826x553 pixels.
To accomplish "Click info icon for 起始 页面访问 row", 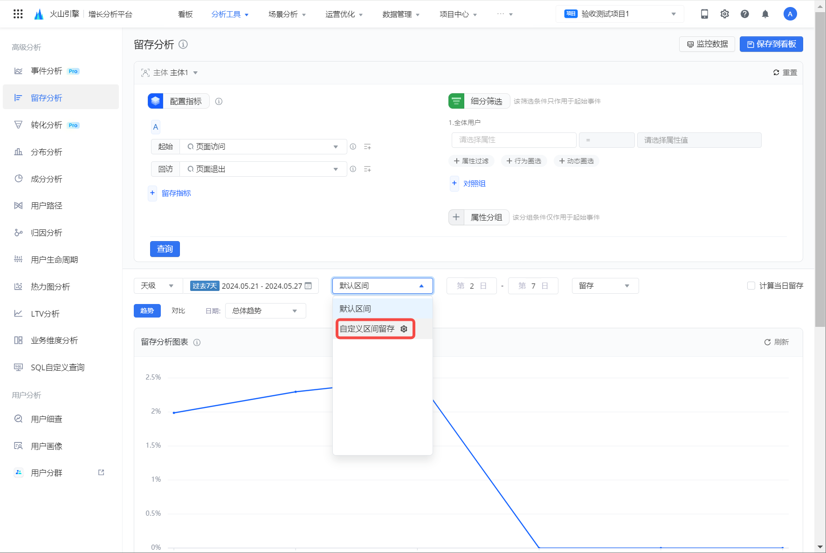I will coord(353,146).
